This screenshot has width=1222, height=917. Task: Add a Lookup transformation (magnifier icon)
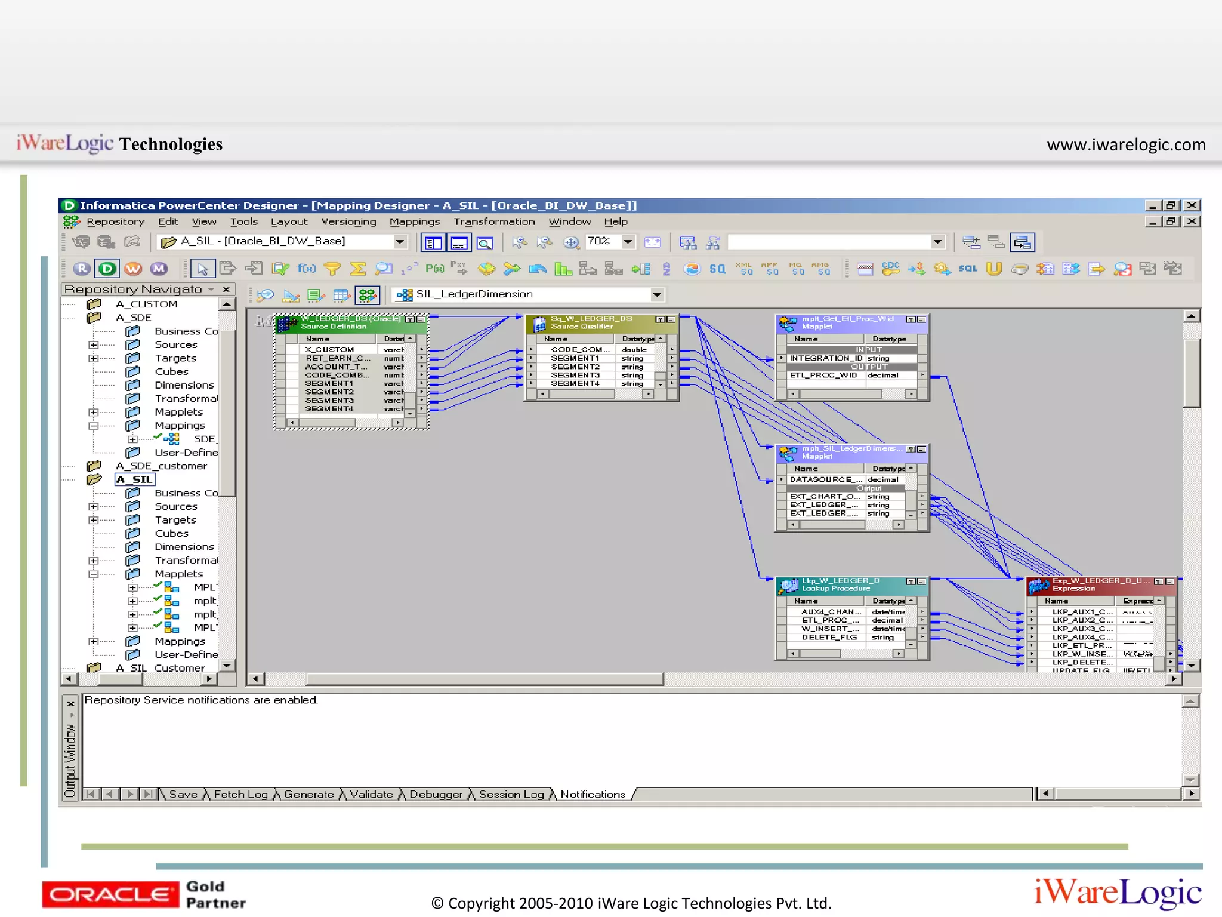click(384, 269)
